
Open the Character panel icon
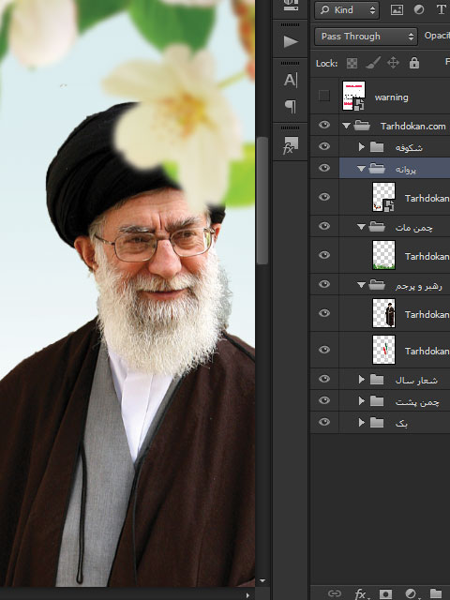coord(291,80)
